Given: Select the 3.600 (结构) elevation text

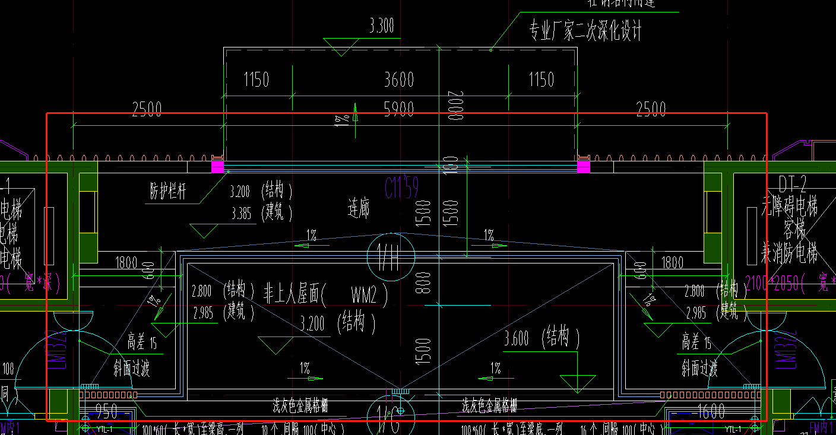Looking at the screenshot, I should [x=541, y=338].
